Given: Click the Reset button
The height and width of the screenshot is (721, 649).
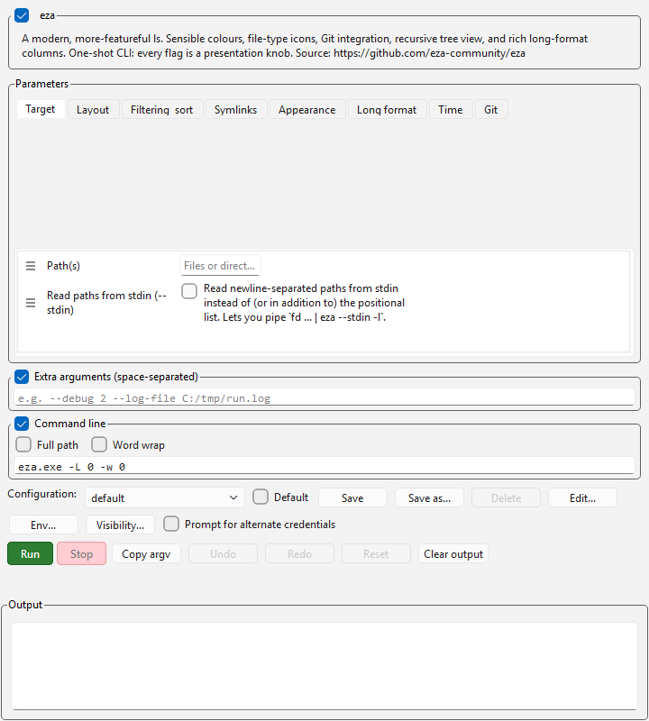Looking at the screenshot, I should pos(376,553).
